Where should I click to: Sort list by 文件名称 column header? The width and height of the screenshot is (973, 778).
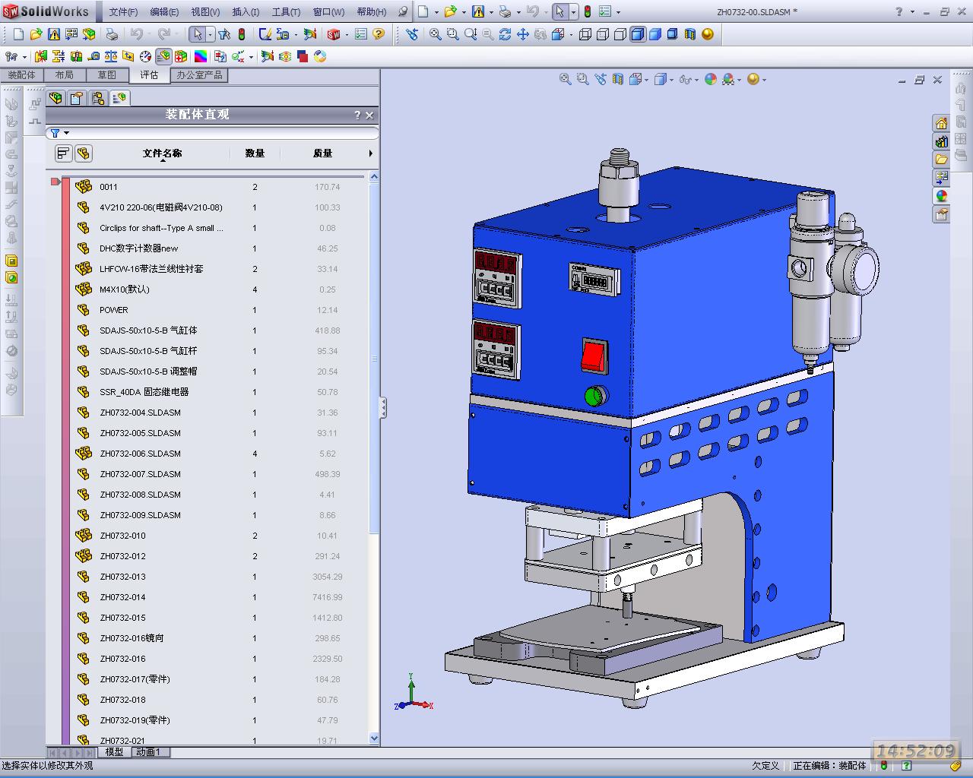click(162, 153)
